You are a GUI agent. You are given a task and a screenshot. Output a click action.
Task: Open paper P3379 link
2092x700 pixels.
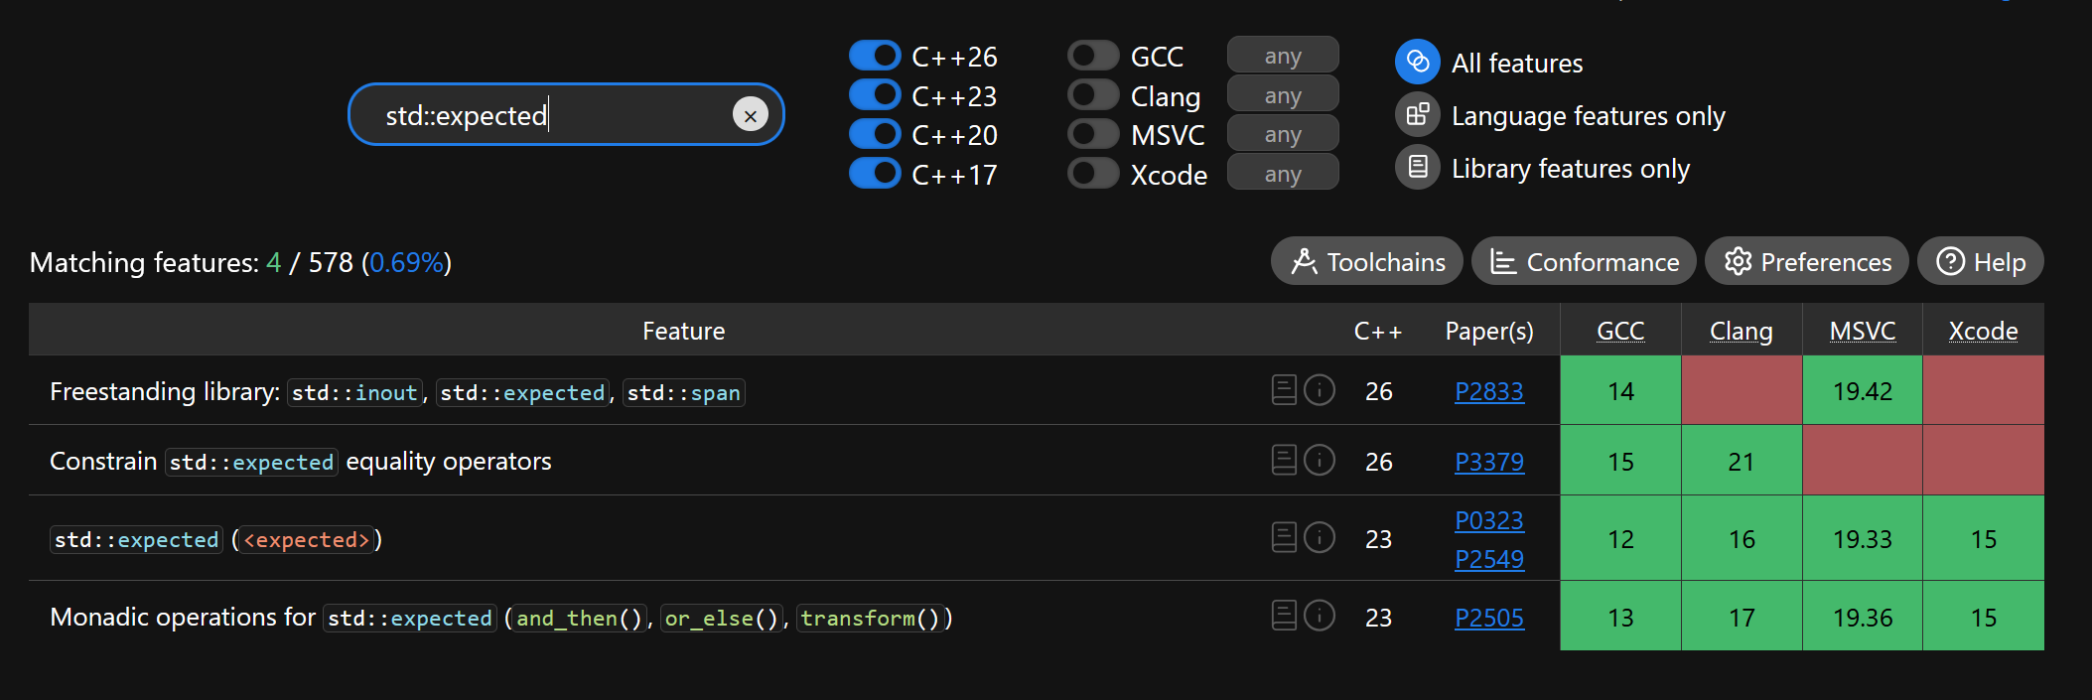[x=1489, y=462]
